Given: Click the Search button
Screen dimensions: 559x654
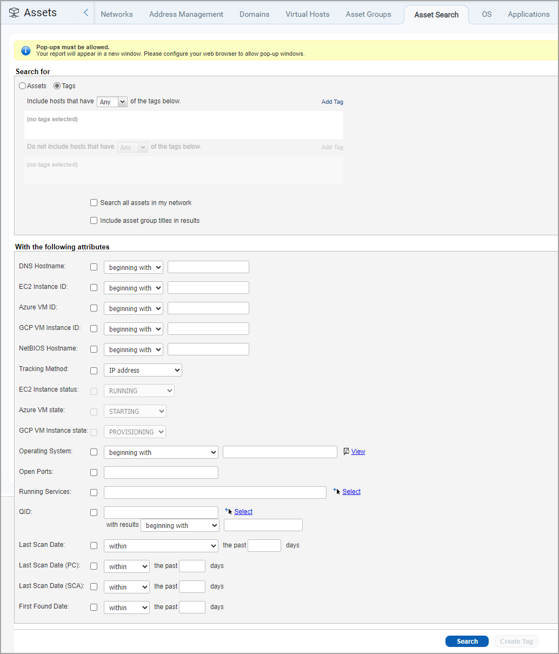Looking at the screenshot, I should pyautogui.click(x=467, y=641).
